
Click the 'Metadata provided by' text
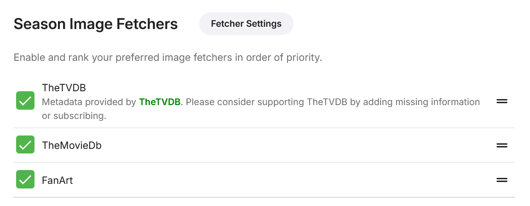[89, 102]
